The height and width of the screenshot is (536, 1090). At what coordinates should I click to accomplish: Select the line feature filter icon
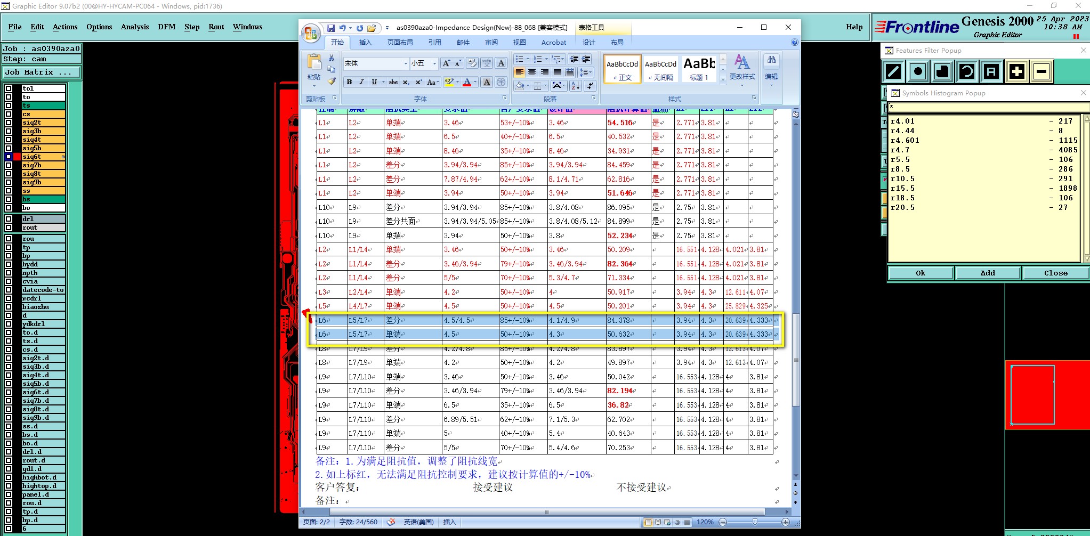click(x=893, y=71)
